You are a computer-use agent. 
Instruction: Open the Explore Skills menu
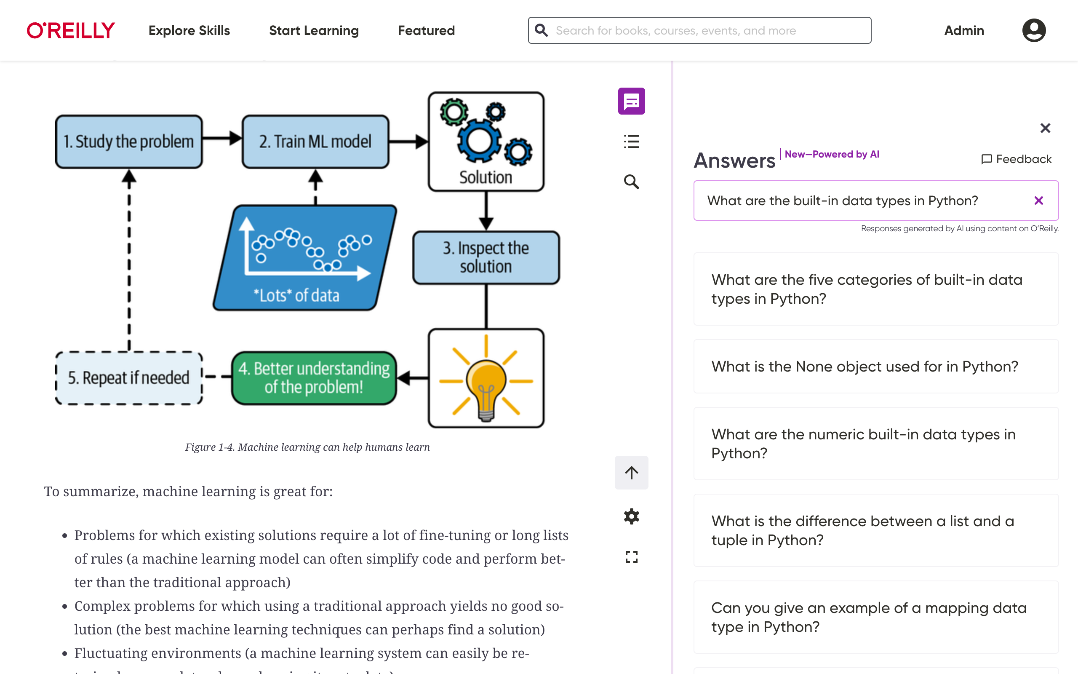[189, 30]
